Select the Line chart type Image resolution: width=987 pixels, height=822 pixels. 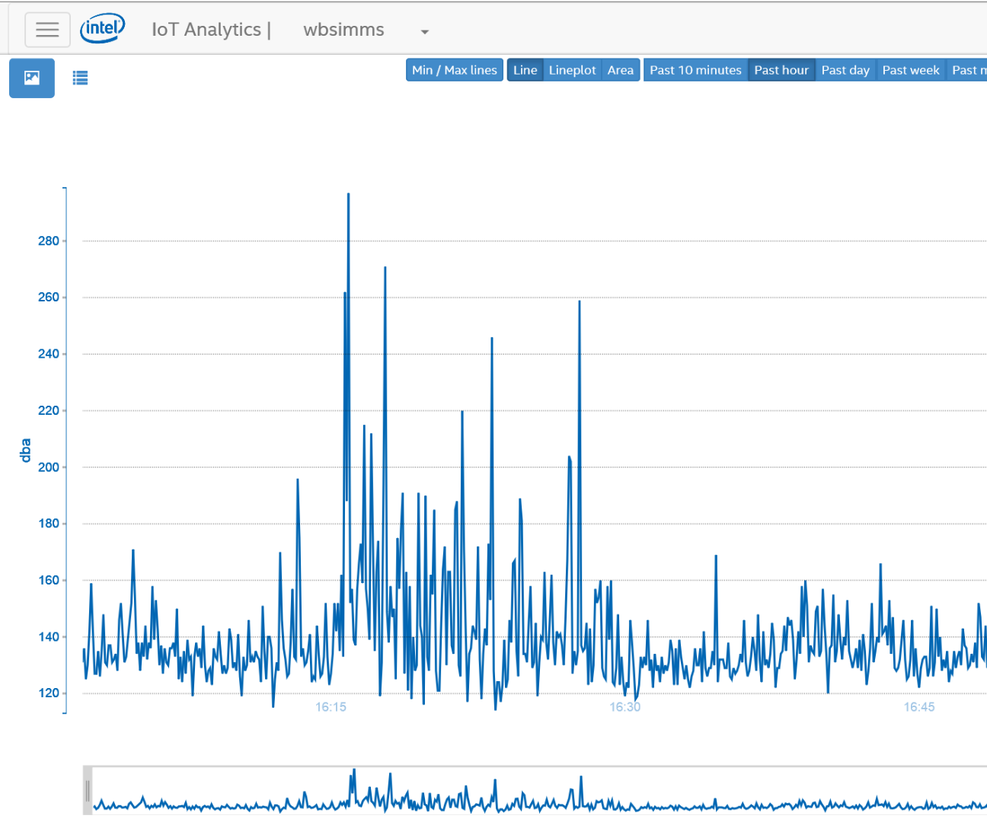(525, 70)
